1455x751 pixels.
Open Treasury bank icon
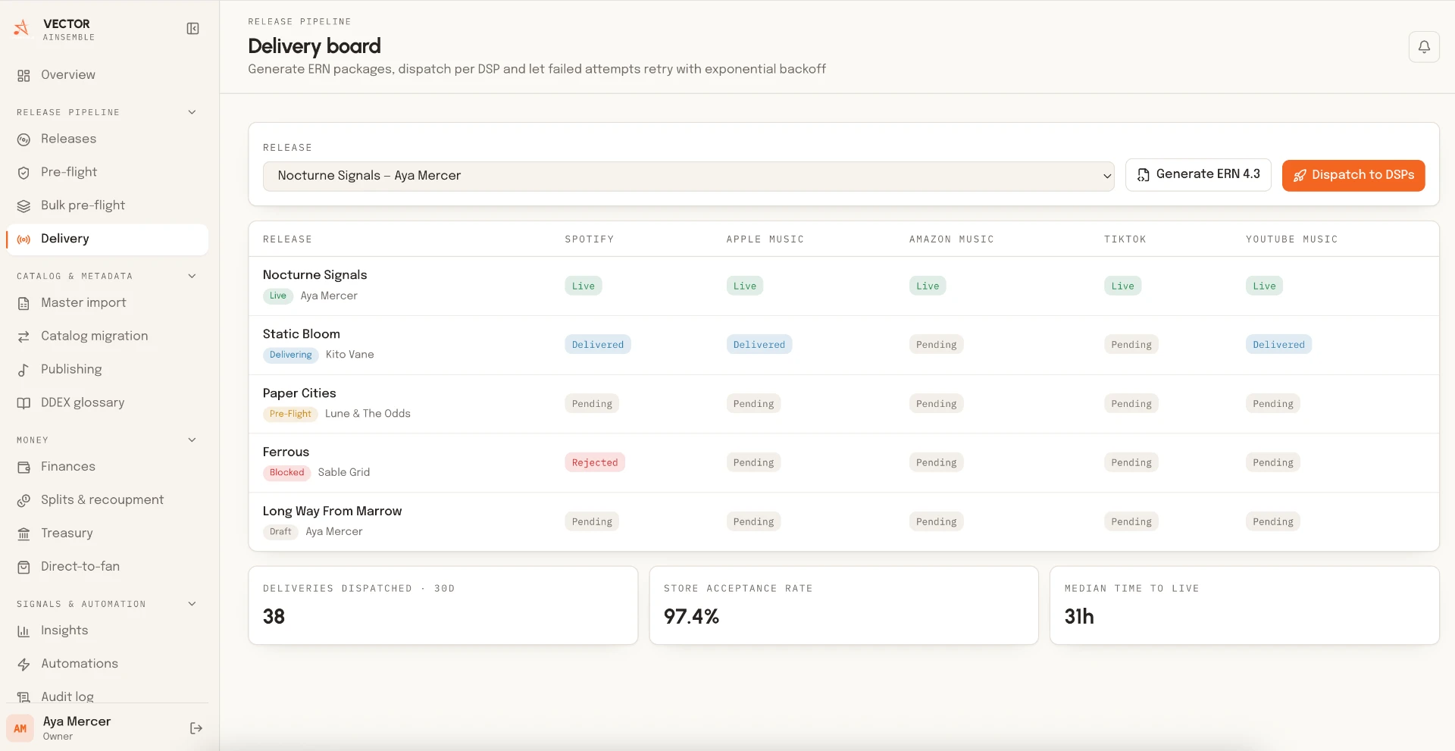coord(23,534)
